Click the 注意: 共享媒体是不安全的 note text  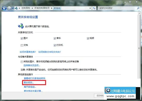pyautogui.click(x=59, y=70)
